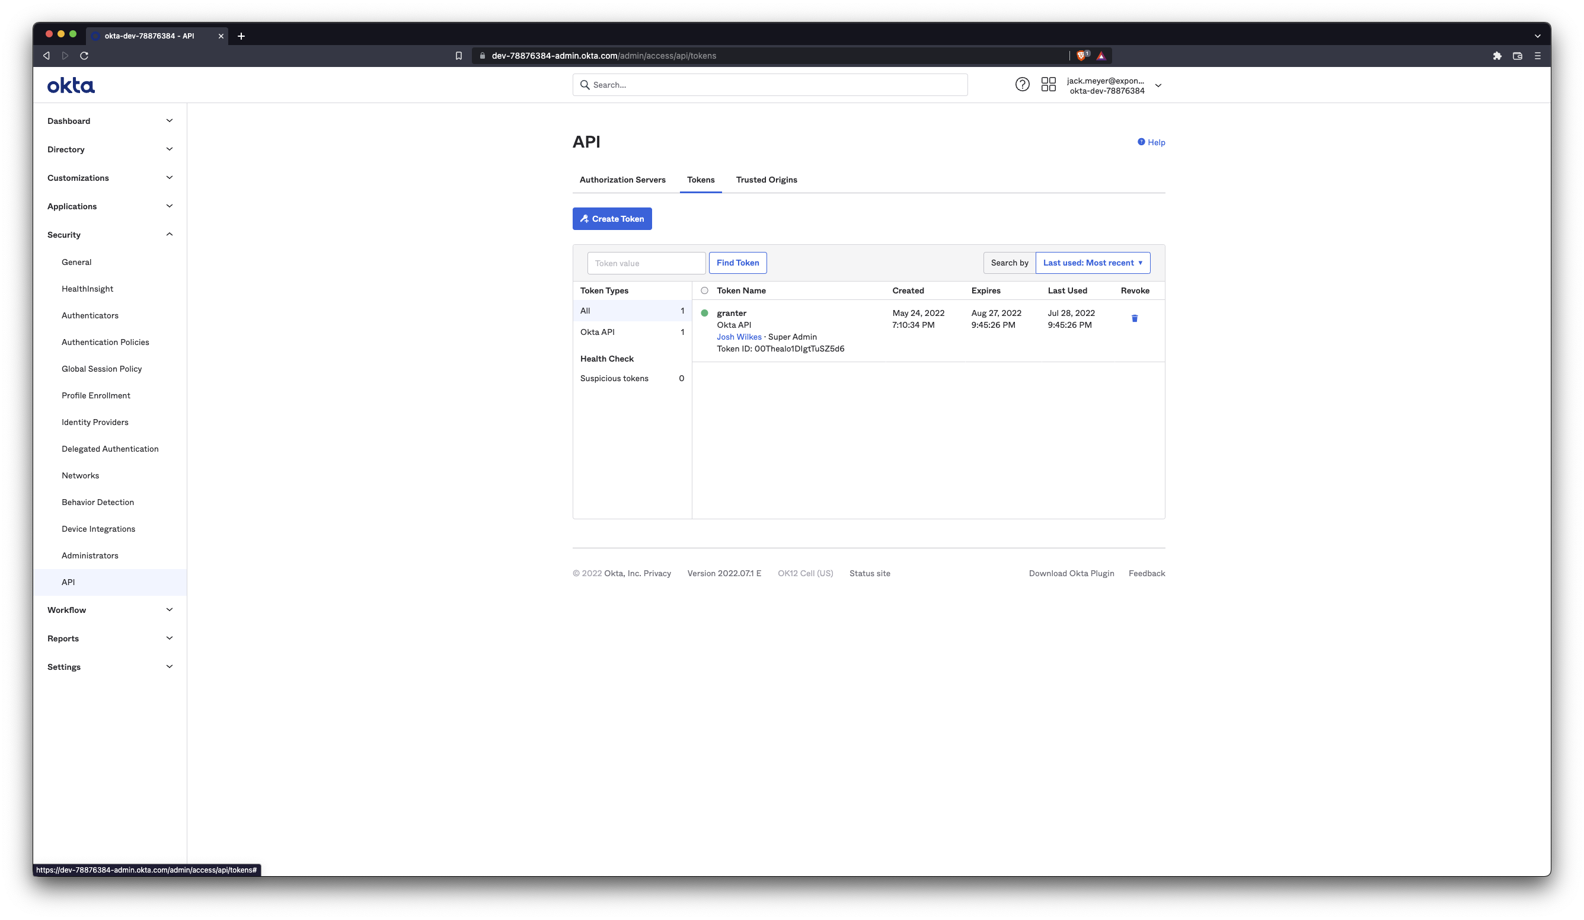Expand the Workflow menu
This screenshot has height=920, width=1584.
pyautogui.click(x=110, y=610)
